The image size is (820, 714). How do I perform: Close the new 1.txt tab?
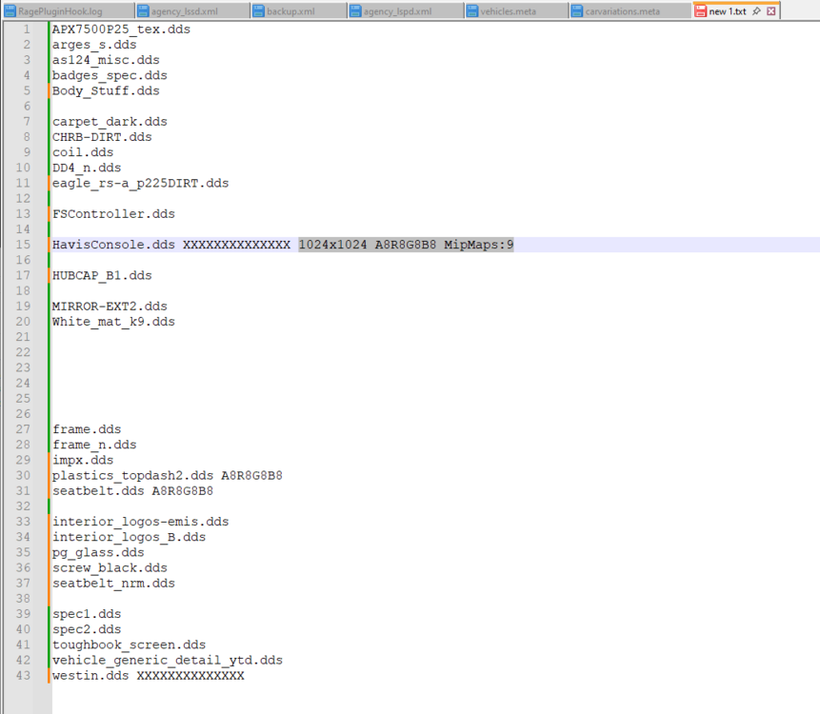[x=770, y=10]
